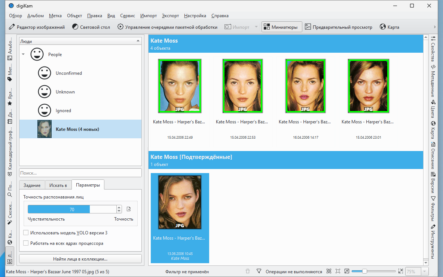The image size is (443, 277).
Task: Open the Вид menu
Action: coord(111,16)
